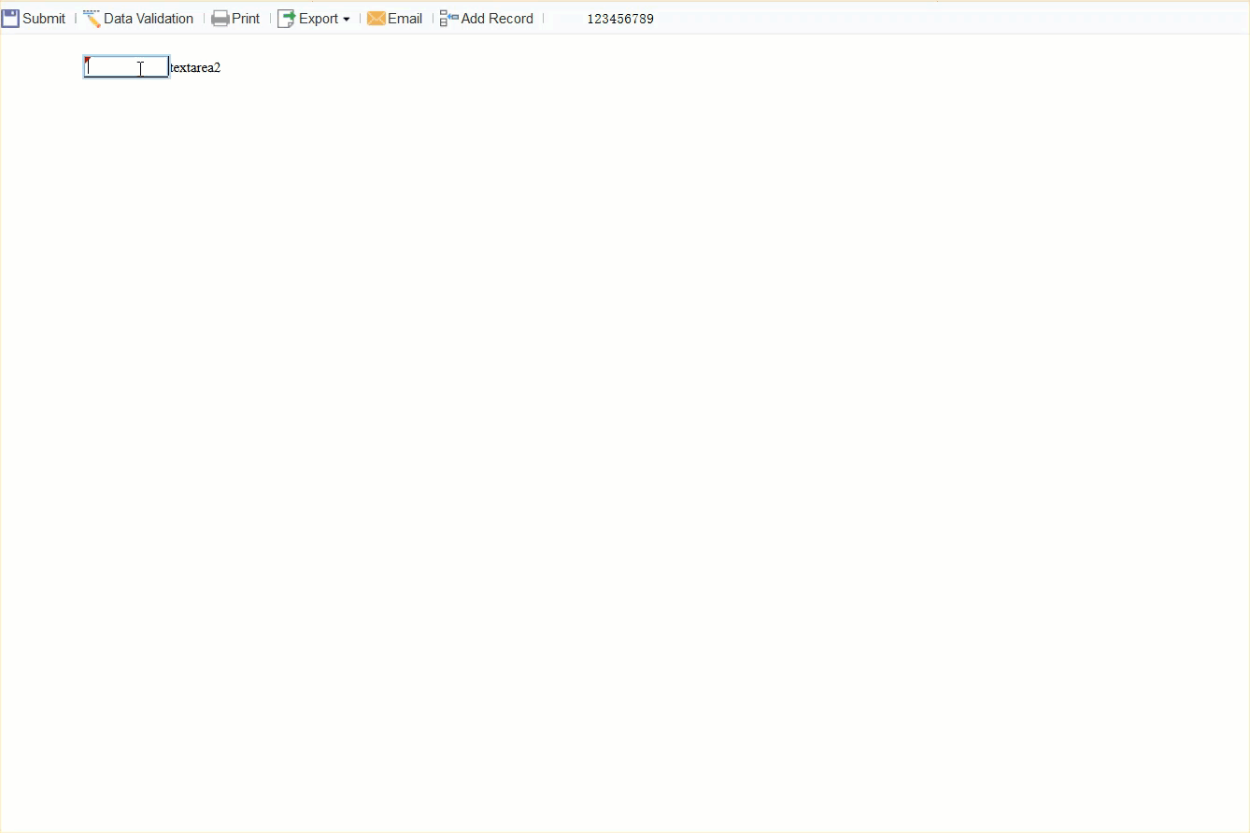Viewport: 1250px width, 833px height.
Task: Click the printer icon next to Print
Action: point(220,18)
